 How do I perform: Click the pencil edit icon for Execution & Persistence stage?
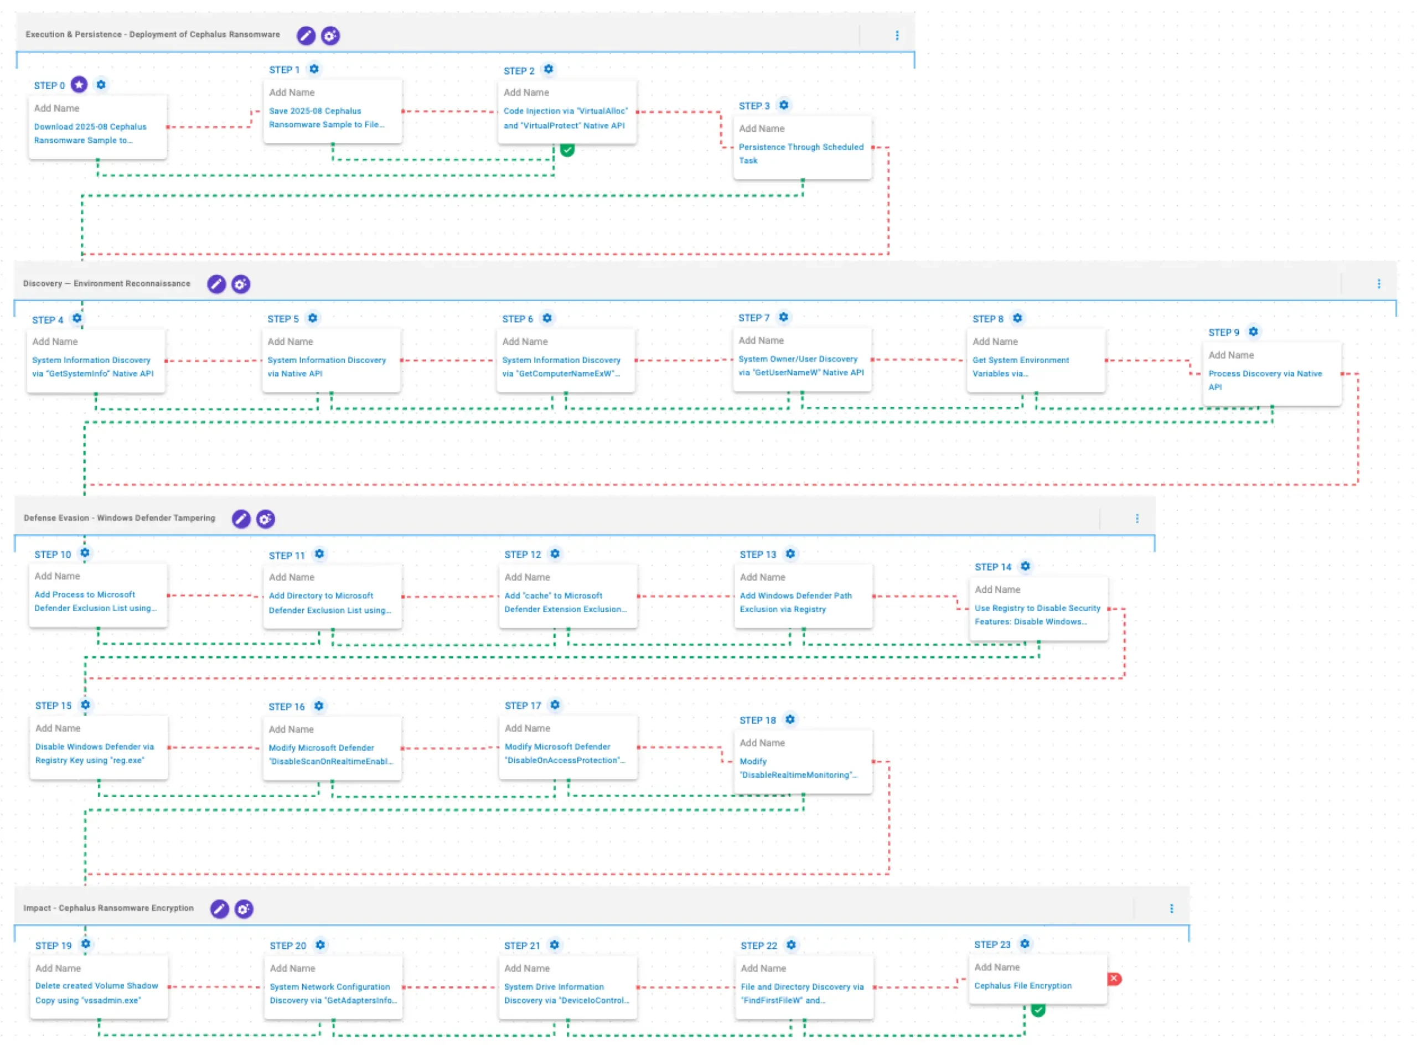pyautogui.click(x=306, y=35)
